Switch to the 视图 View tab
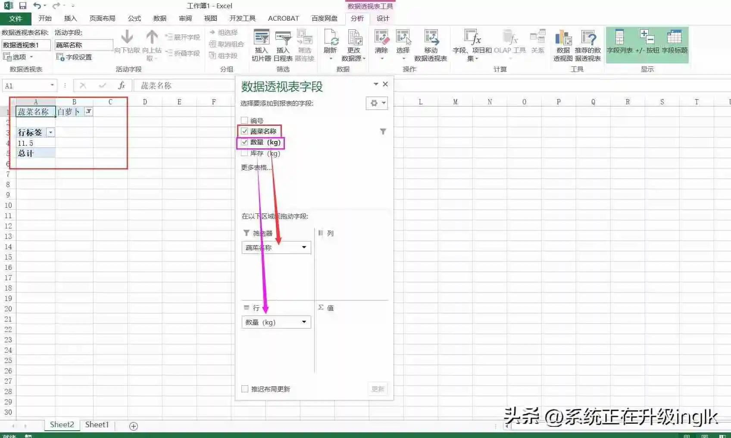The width and height of the screenshot is (731, 438). [211, 19]
